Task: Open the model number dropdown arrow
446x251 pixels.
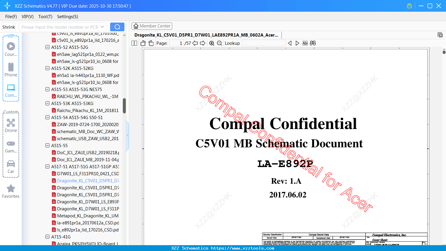Action: (102, 27)
